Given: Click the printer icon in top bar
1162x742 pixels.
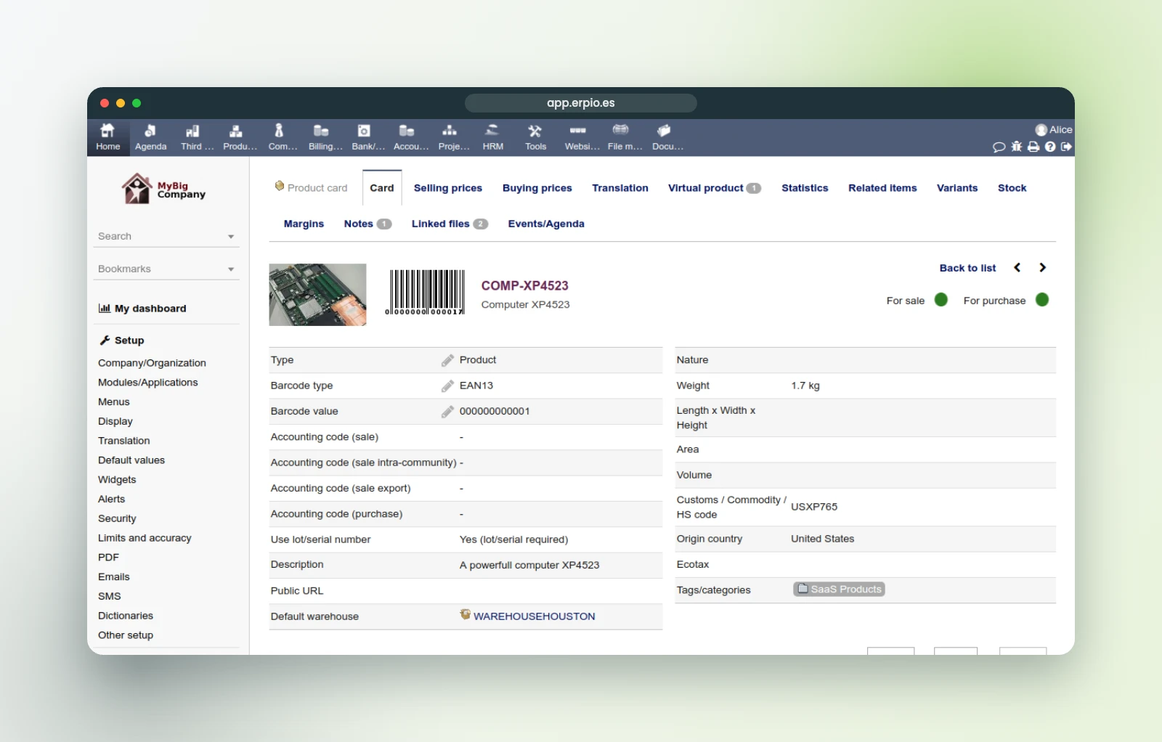Looking at the screenshot, I should point(1033,147).
